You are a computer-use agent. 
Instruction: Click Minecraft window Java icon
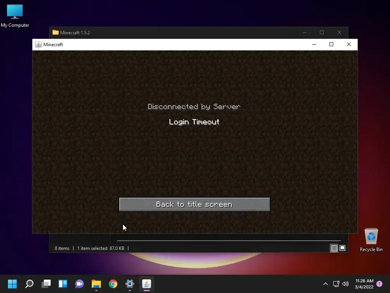38,44
